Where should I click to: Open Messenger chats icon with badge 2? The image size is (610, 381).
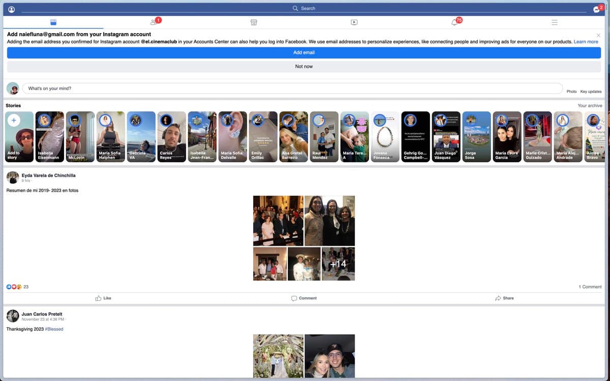(x=596, y=9)
